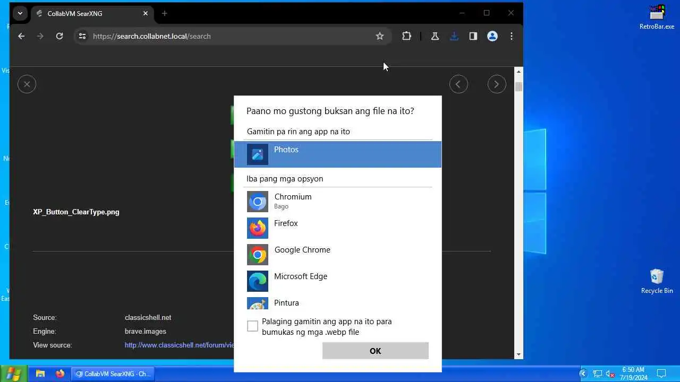Activate CollabVM SearXNG taskbar button
Image resolution: width=680 pixels, height=382 pixels.
tap(113, 374)
